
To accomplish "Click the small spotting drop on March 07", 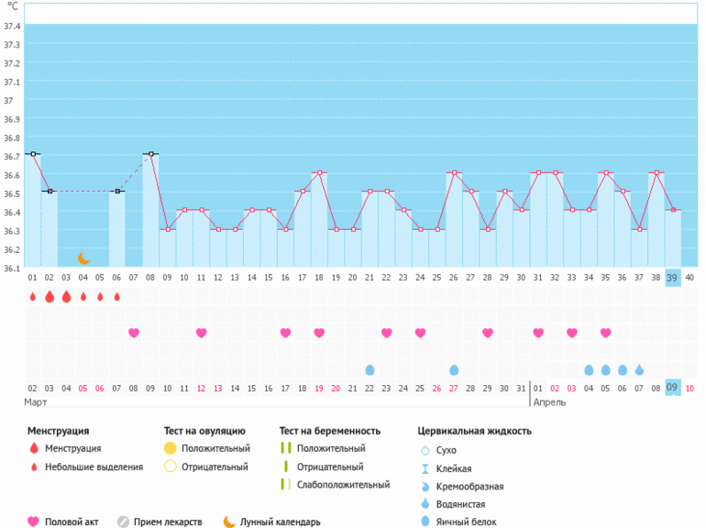I will tap(116, 296).
